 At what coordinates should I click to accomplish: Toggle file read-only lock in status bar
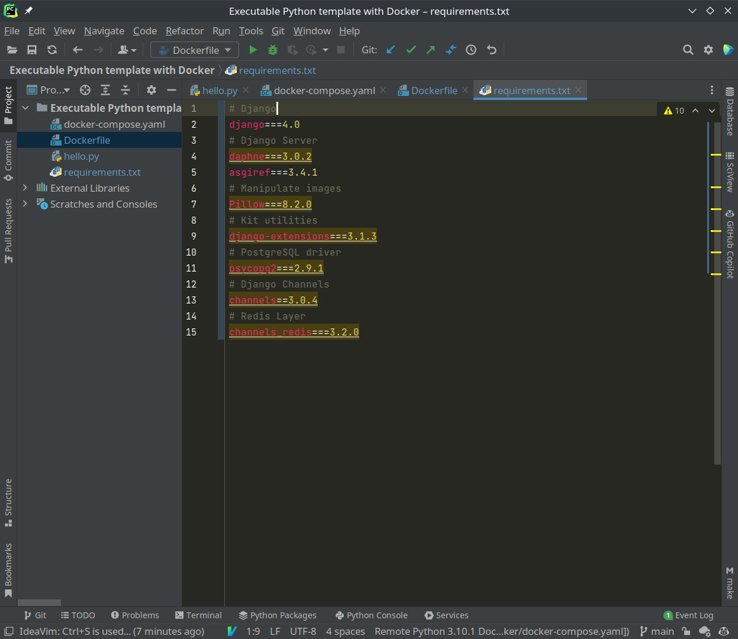[686, 631]
